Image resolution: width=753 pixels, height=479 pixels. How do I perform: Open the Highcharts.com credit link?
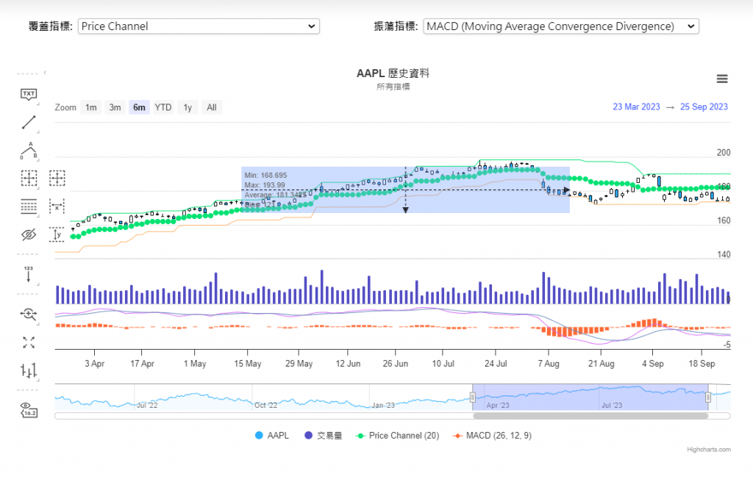click(709, 450)
